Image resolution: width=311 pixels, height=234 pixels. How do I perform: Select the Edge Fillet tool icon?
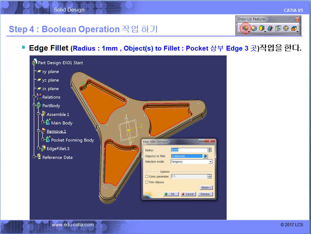245,29
